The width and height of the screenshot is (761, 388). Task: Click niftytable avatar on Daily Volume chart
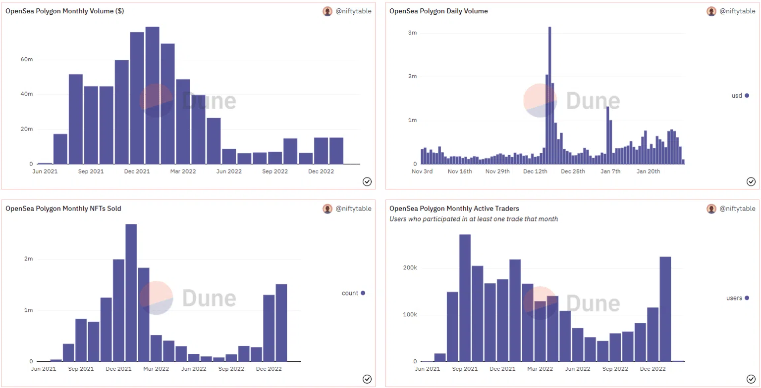(711, 11)
